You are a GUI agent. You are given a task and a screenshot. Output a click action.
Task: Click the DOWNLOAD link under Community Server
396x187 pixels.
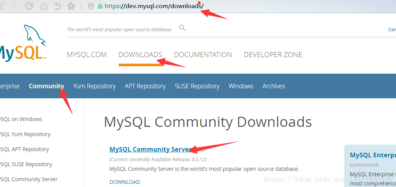click(x=124, y=182)
